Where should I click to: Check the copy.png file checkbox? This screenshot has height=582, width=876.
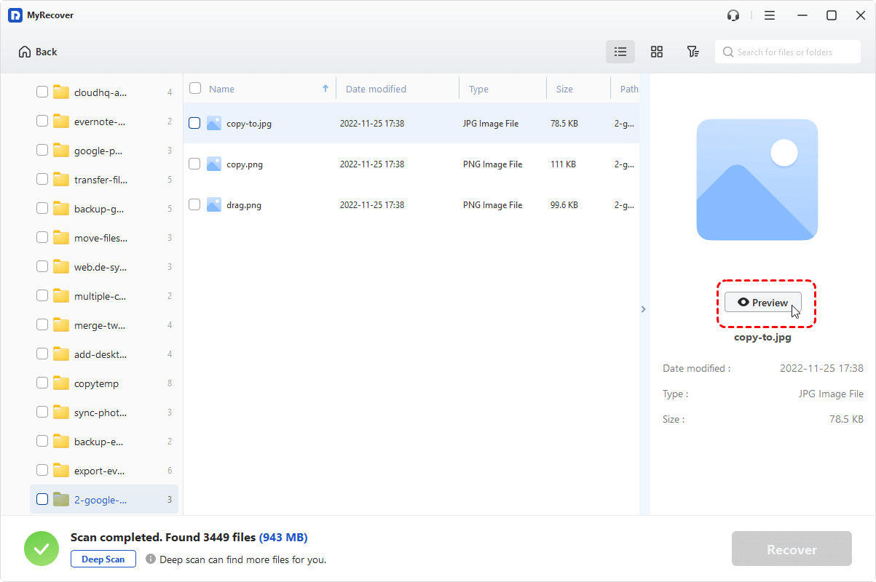point(194,164)
